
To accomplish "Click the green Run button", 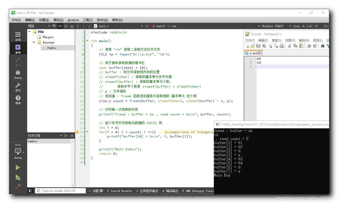I will [18, 168].
